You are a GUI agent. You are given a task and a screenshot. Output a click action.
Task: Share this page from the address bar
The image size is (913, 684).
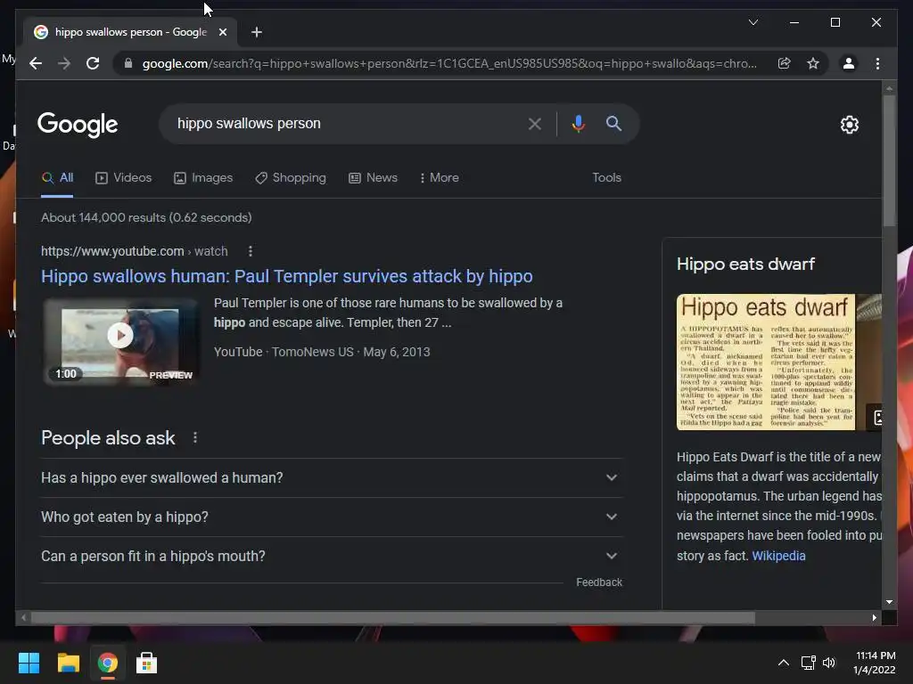click(785, 63)
